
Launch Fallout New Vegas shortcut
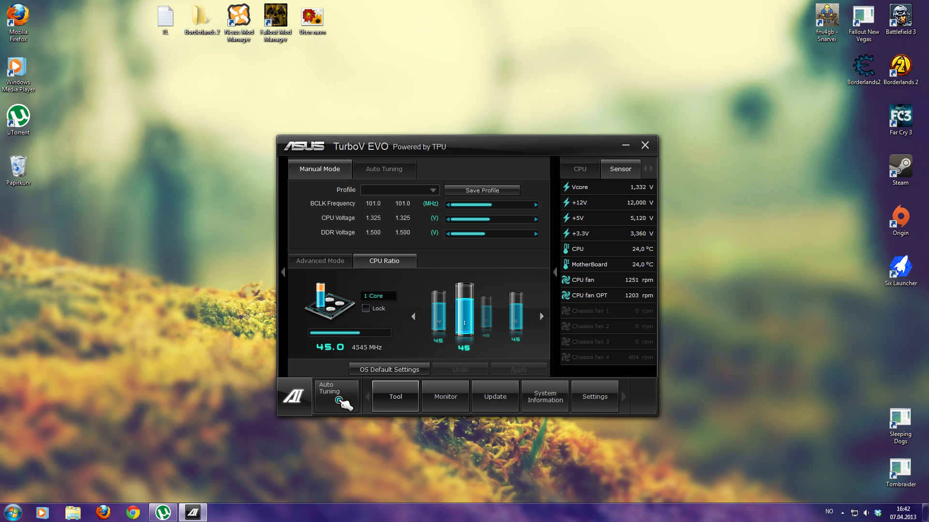864,23
